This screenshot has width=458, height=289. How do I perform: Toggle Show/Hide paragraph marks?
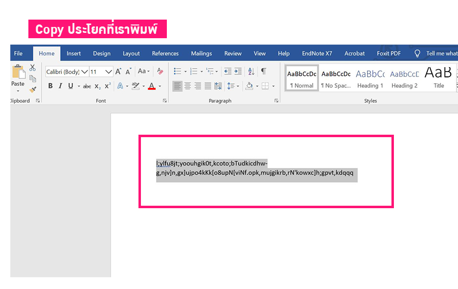tap(264, 72)
